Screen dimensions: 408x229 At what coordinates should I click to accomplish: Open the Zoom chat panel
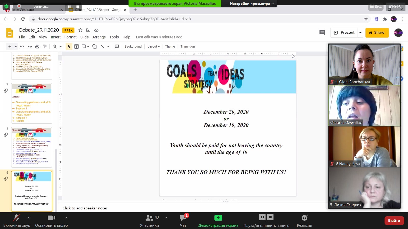[x=183, y=220]
